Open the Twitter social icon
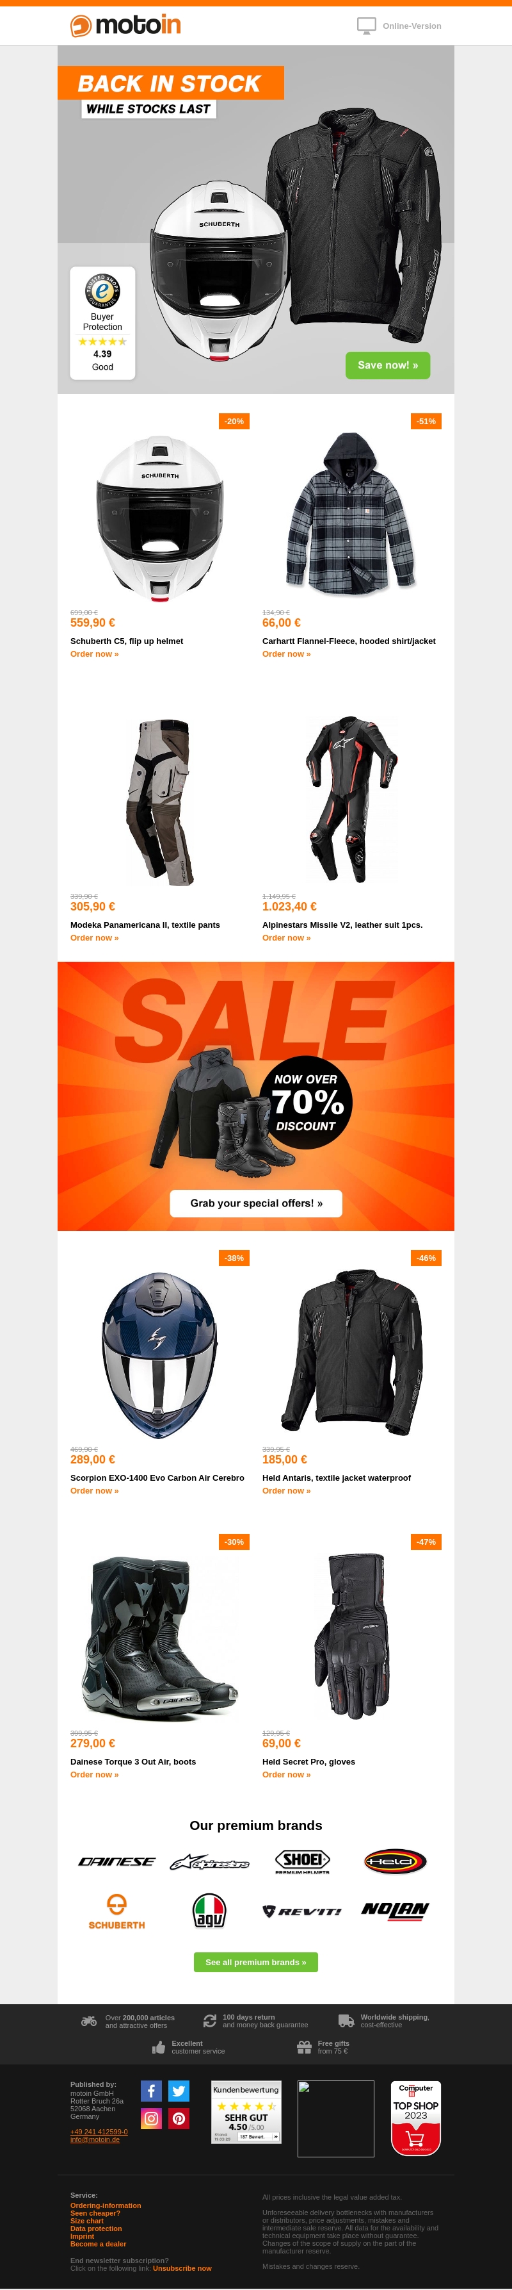This screenshot has width=512, height=2290. 179,2091
